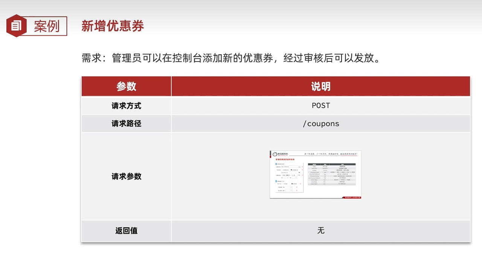Click the 案例 label box
The height and width of the screenshot is (255, 482).
point(46,26)
